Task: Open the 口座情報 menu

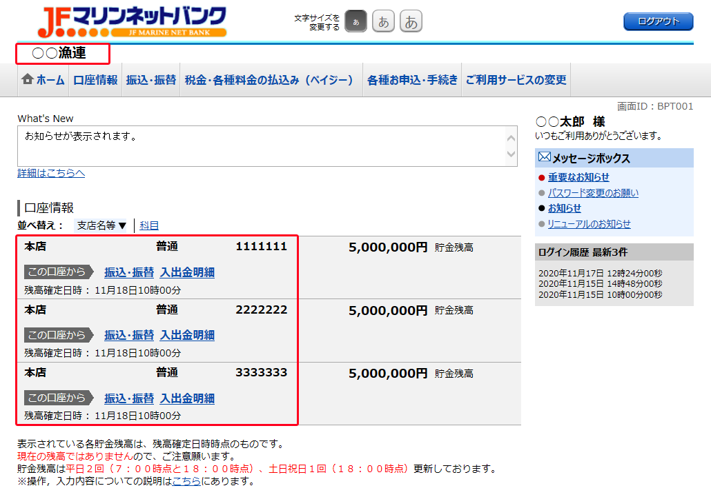Action: pos(95,80)
